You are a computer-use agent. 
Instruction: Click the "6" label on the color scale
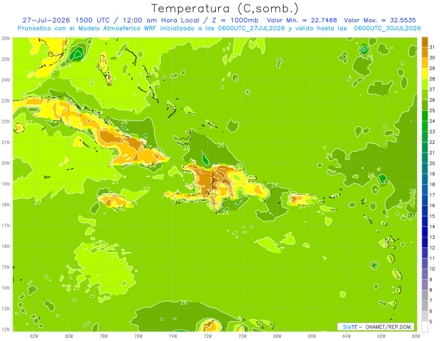click(431, 311)
